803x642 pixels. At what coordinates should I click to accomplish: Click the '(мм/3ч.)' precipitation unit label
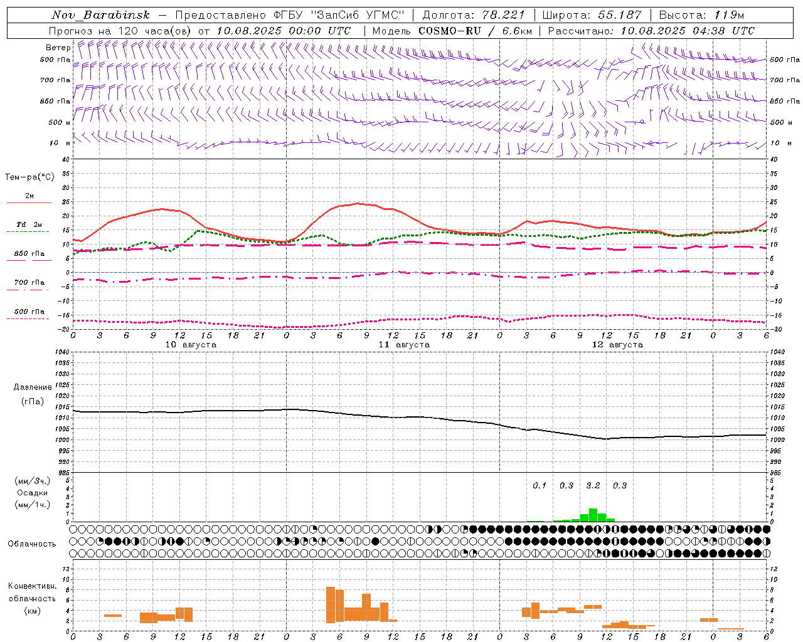pyautogui.click(x=33, y=481)
